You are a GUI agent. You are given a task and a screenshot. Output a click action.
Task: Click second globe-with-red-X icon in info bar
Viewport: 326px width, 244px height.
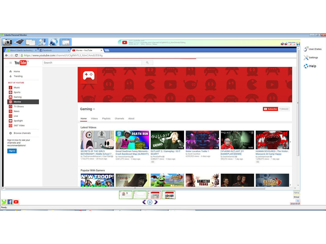[286, 44]
